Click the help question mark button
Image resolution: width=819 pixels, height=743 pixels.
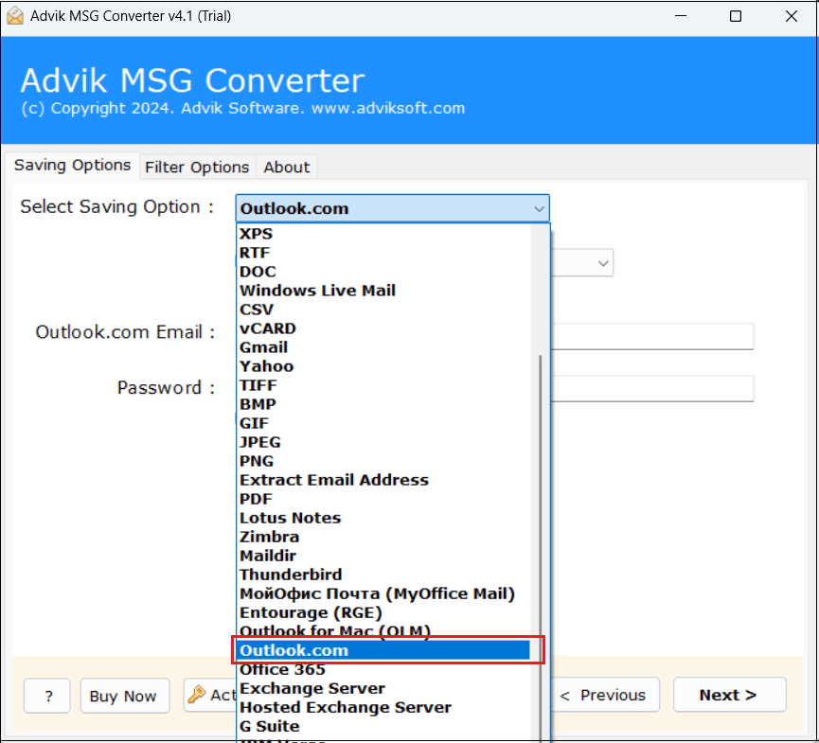pyautogui.click(x=46, y=695)
